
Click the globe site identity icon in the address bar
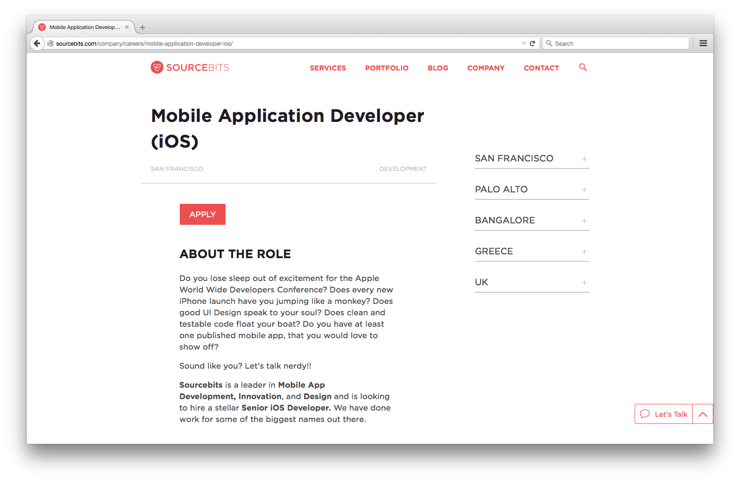point(51,43)
